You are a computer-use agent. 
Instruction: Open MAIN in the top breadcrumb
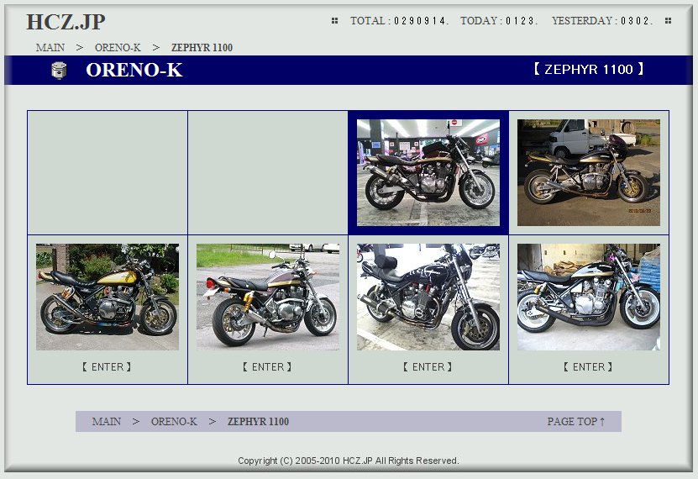point(50,48)
